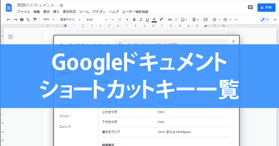This screenshot has width=279, height=146.
Task: Select コメント category in shortcuts dialog
Action: pyautogui.click(x=65, y=127)
